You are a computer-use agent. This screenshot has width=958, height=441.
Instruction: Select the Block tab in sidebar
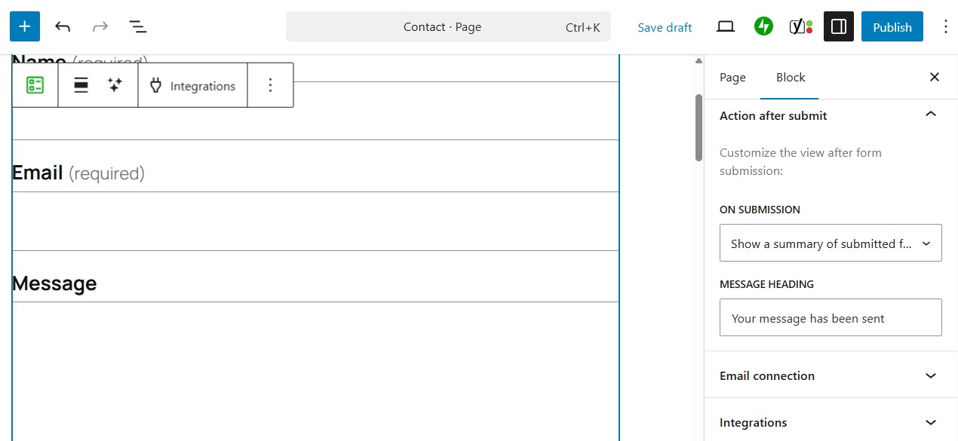pyautogui.click(x=790, y=77)
